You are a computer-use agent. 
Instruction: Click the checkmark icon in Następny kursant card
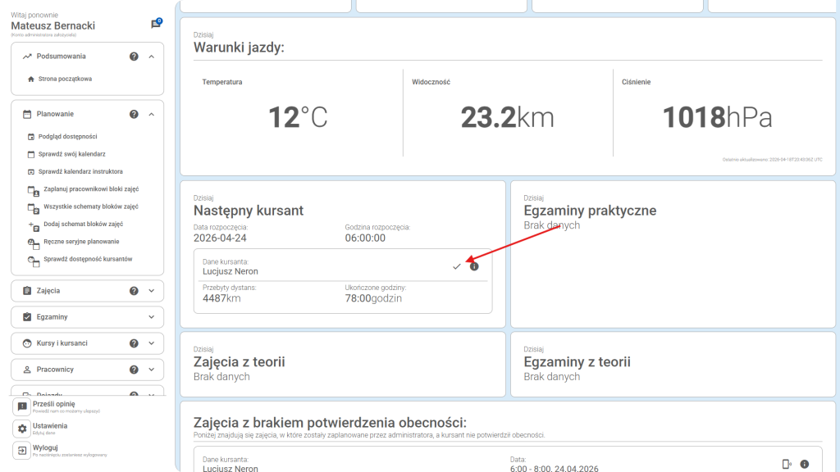[x=457, y=266]
